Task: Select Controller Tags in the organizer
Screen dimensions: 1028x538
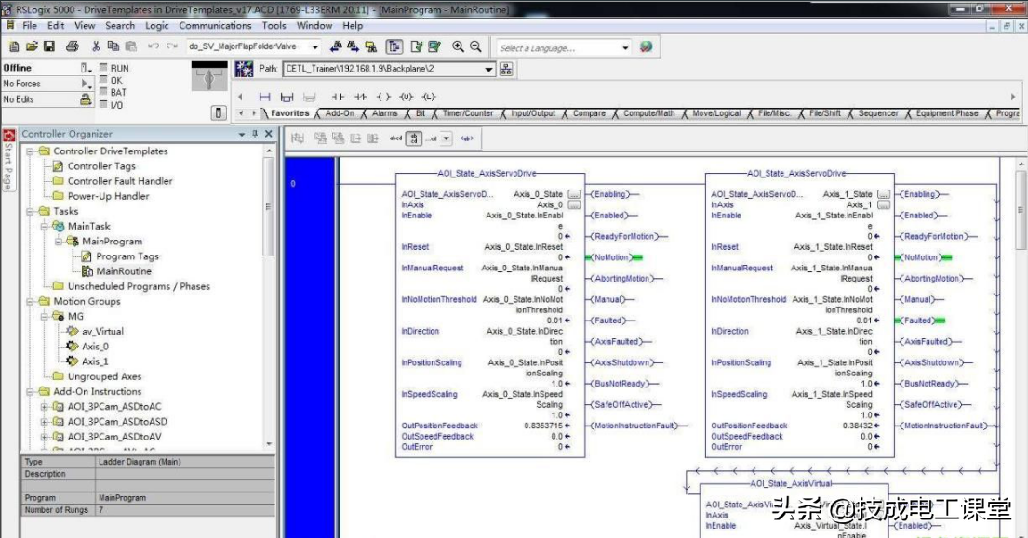Action: (x=101, y=166)
